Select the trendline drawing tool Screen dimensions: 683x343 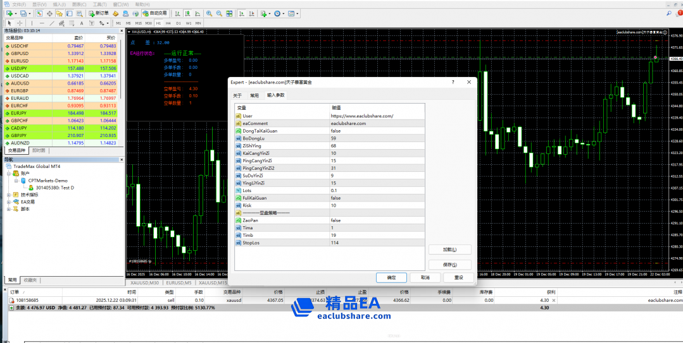(52, 23)
